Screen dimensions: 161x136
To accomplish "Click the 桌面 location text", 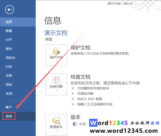I will (49, 39).
